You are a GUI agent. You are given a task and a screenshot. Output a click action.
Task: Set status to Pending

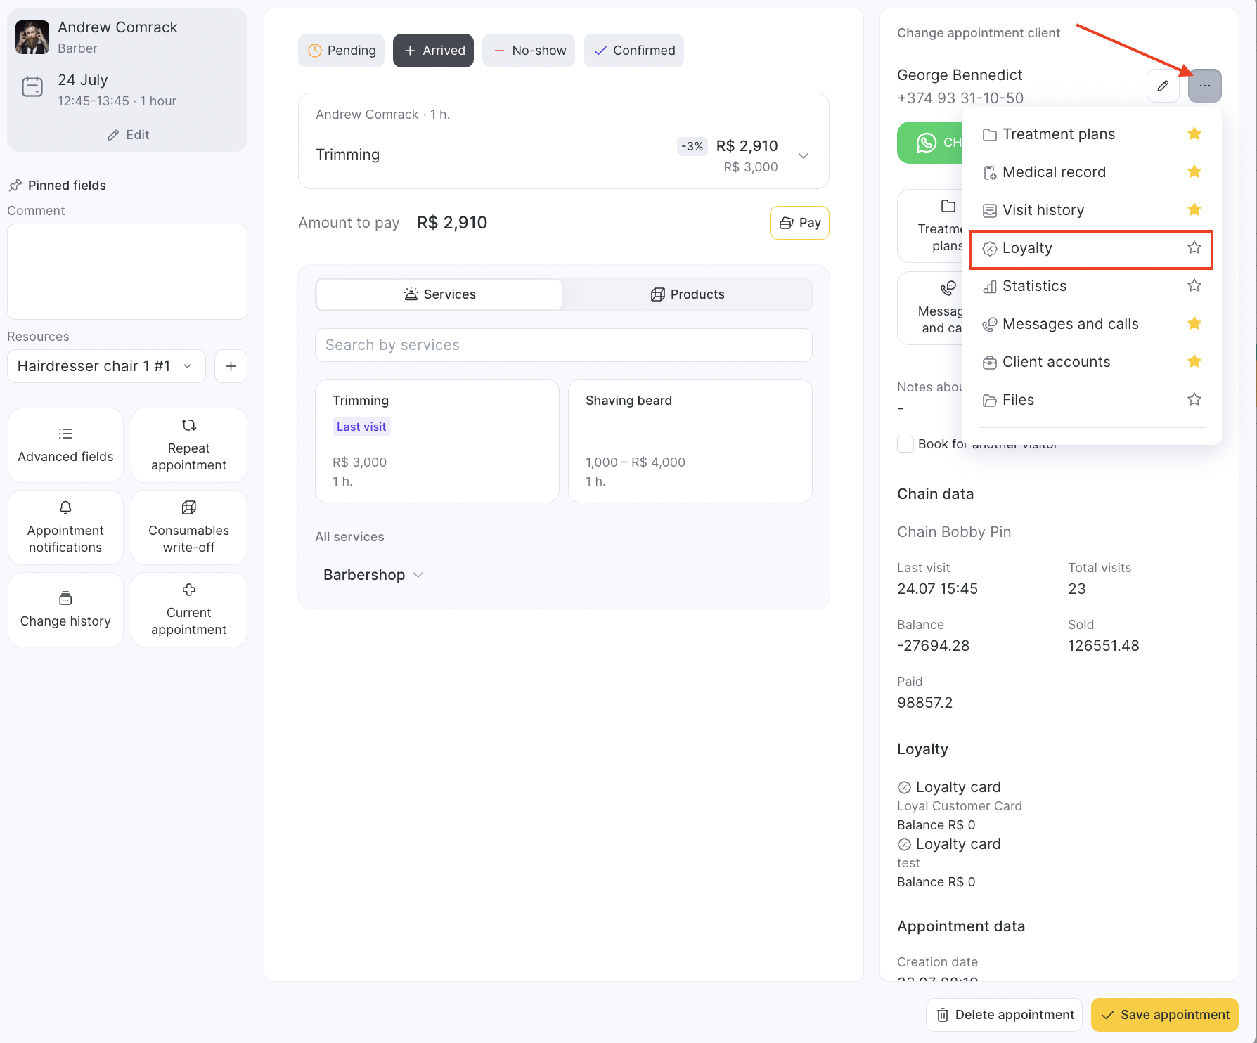pyautogui.click(x=342, y=51)
